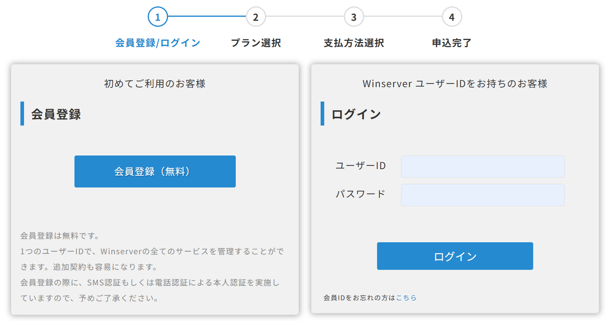612x321 pixels.
Task: Click the ユーザーID field label
Action: coord(360,166)
